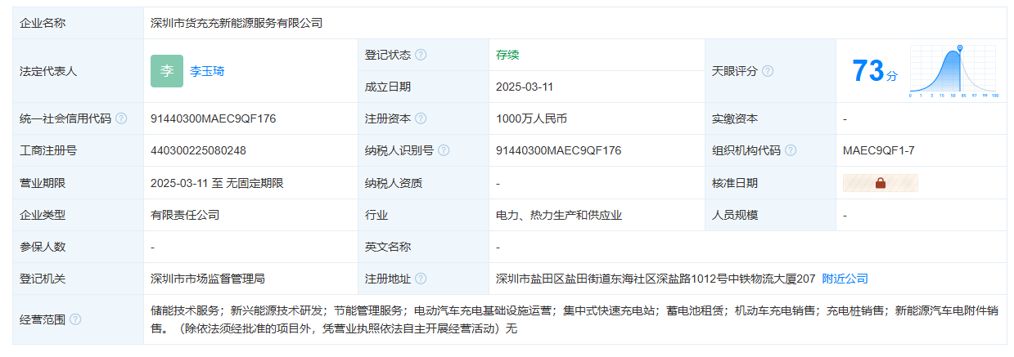
Task: Click the 纳税人资质 label
Action: click(x=394, y=183)
